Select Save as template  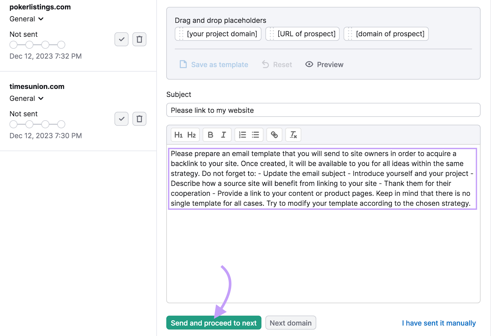[214, 64]
